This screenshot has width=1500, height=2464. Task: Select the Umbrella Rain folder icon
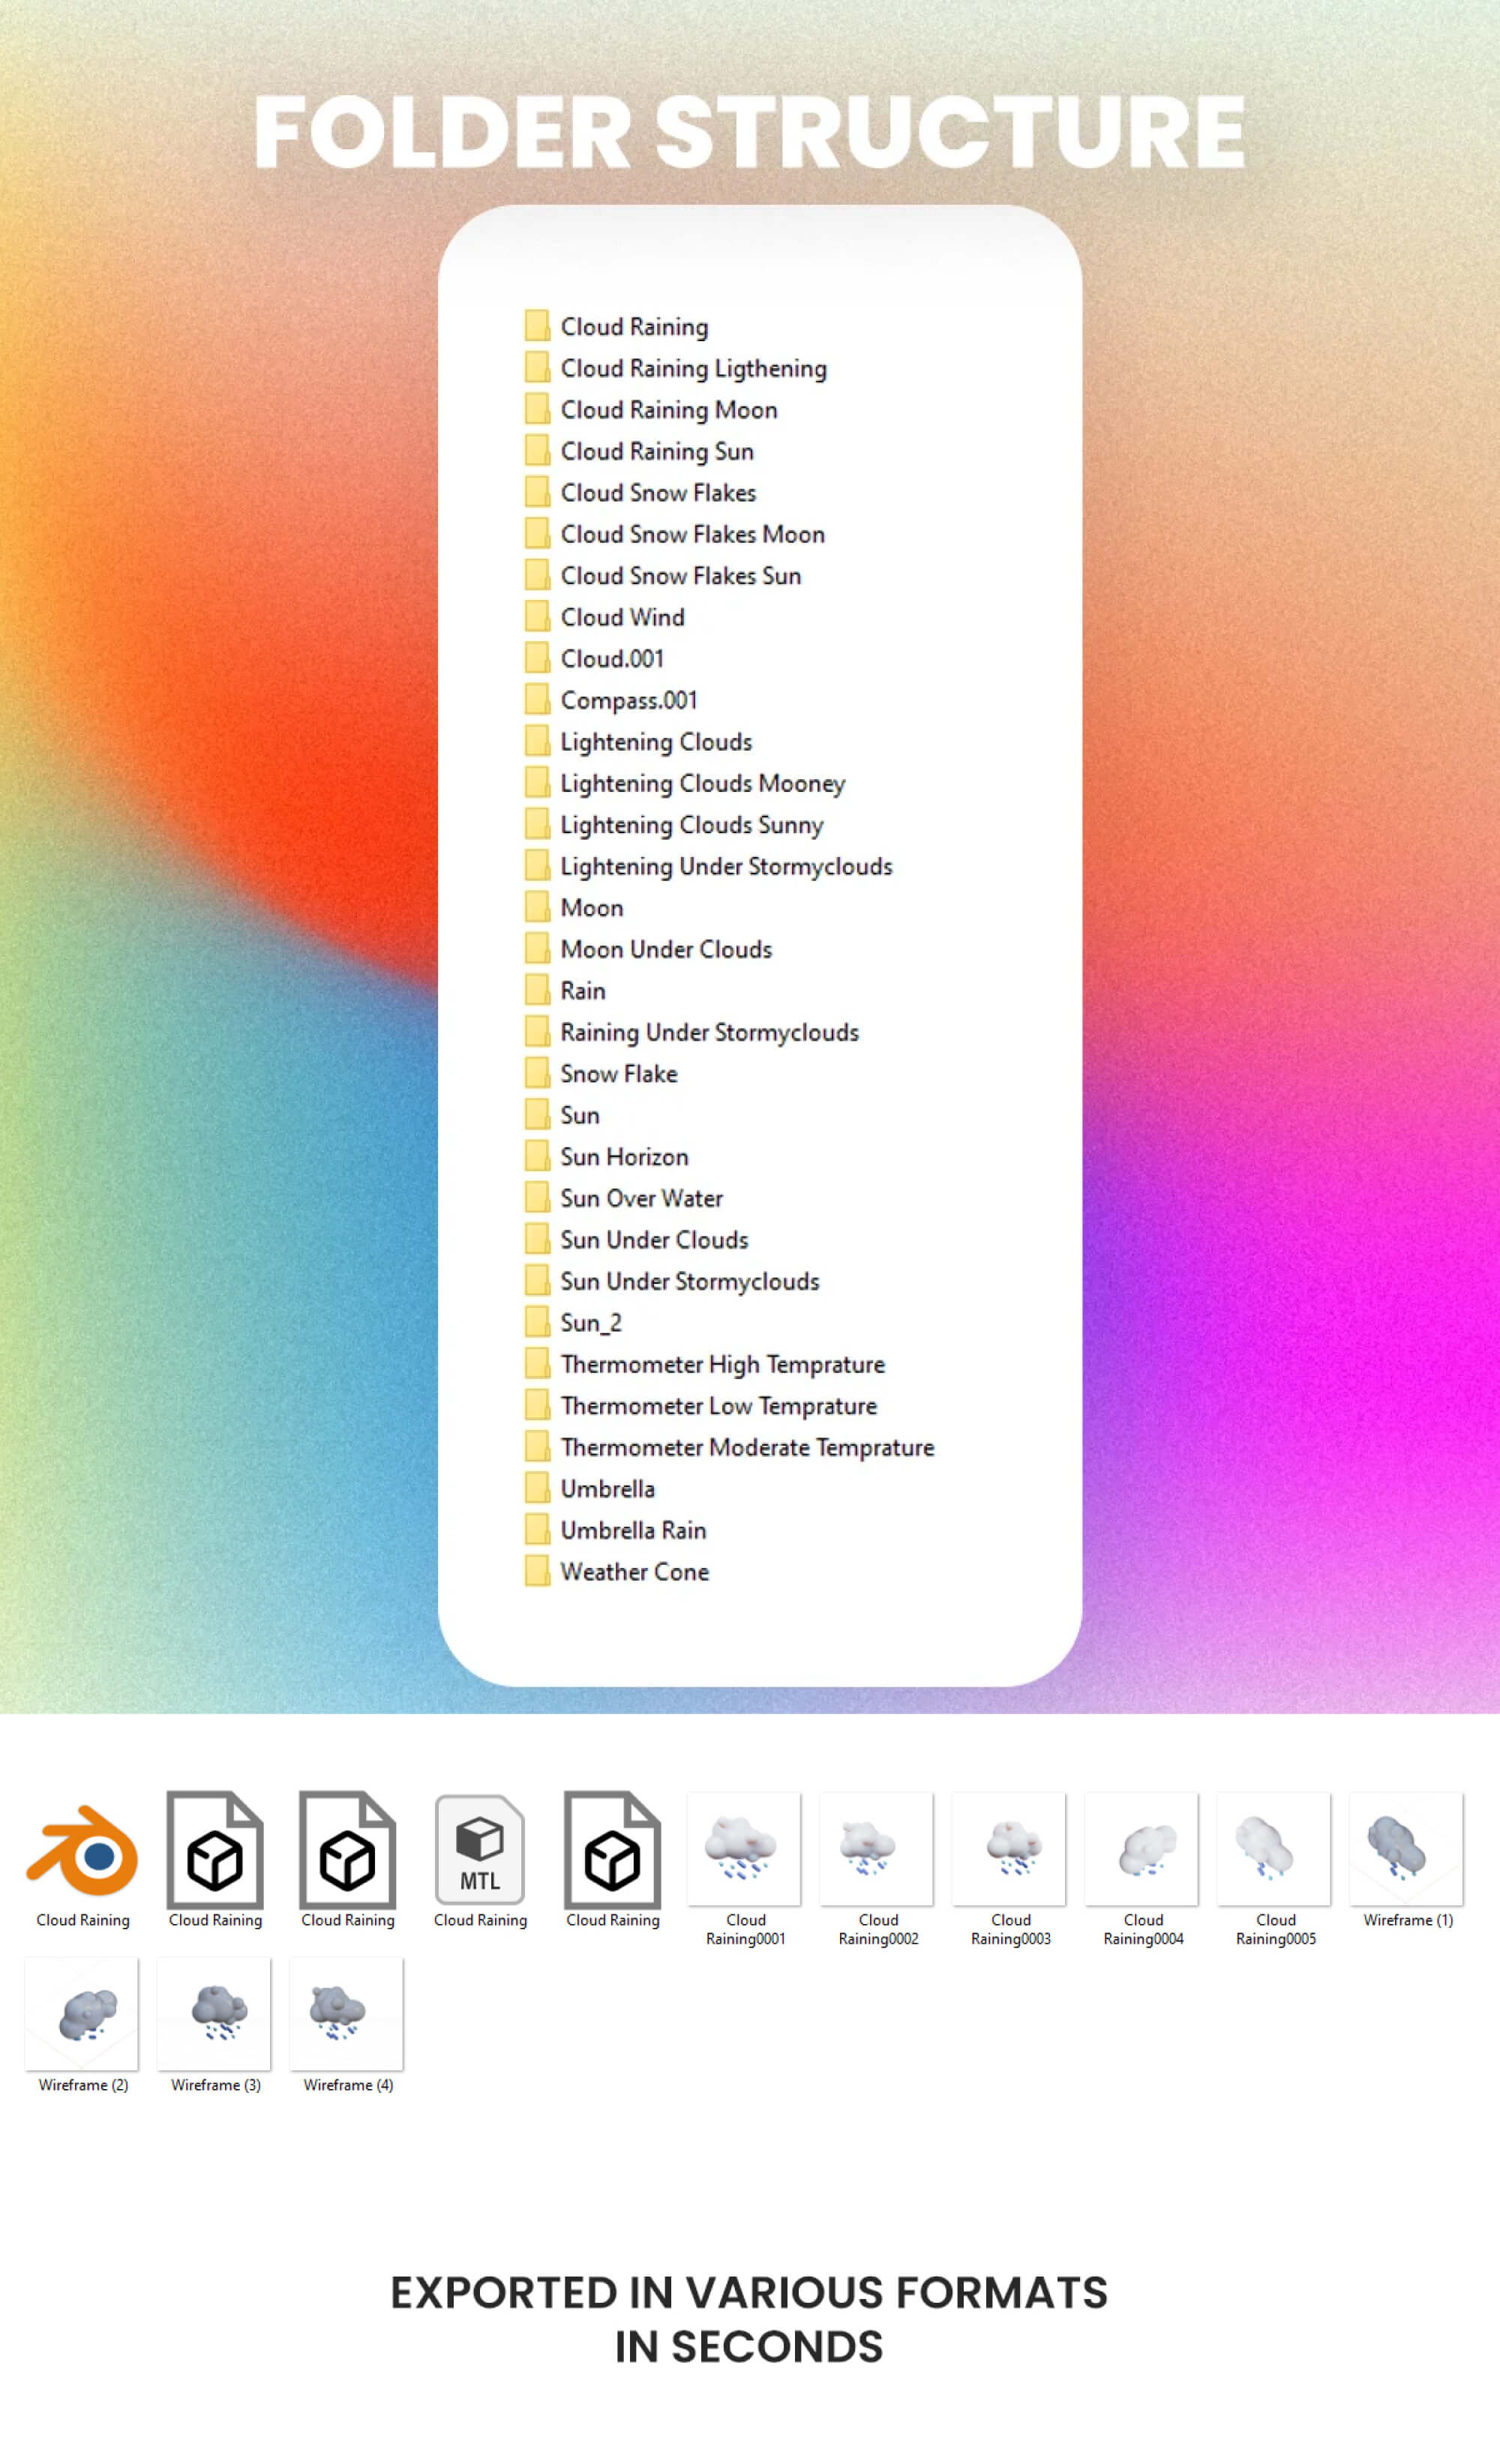pyautogui.click(x=537, y=1529)
